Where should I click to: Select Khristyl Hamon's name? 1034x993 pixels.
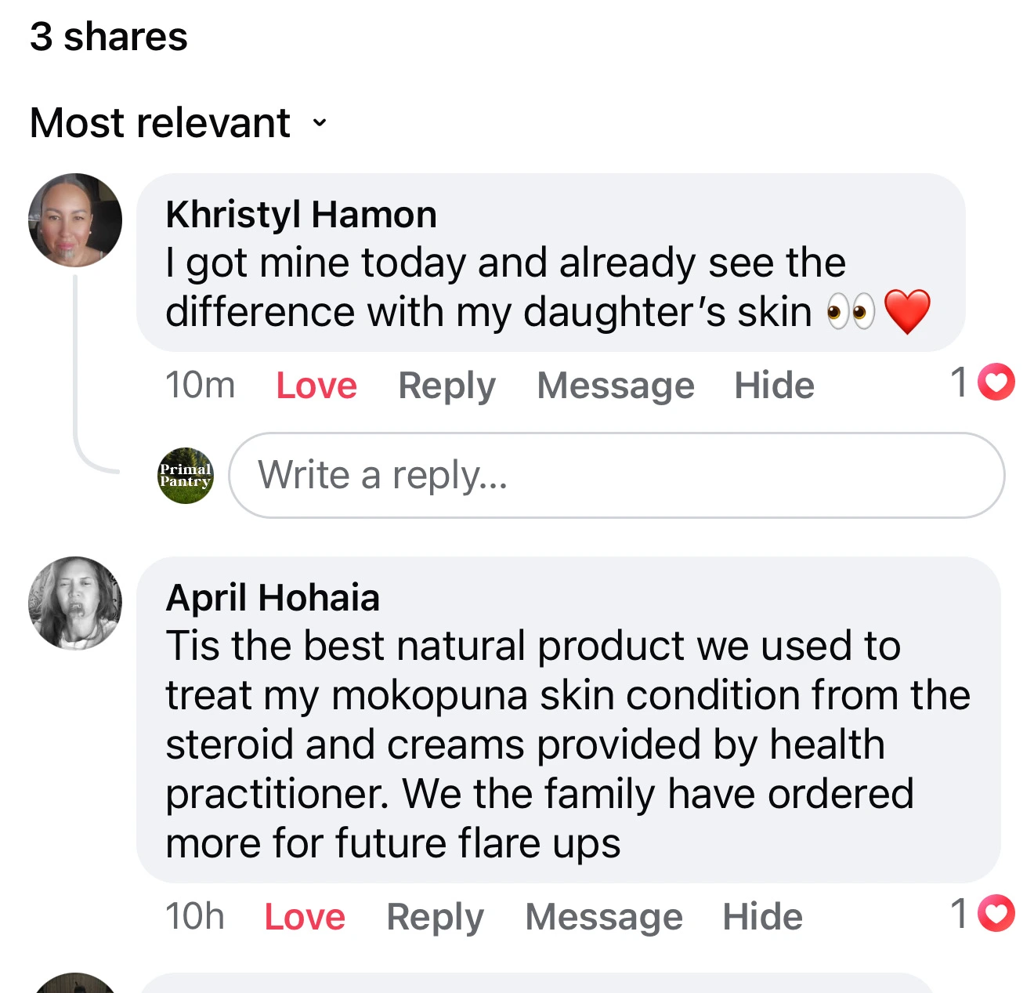(301, 212)
